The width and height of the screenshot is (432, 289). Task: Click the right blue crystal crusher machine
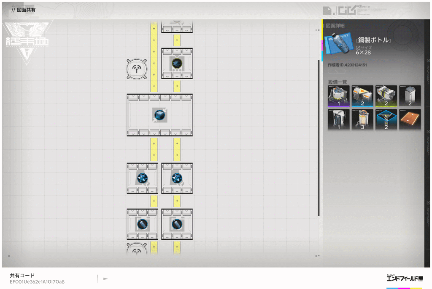coord(177,178)
